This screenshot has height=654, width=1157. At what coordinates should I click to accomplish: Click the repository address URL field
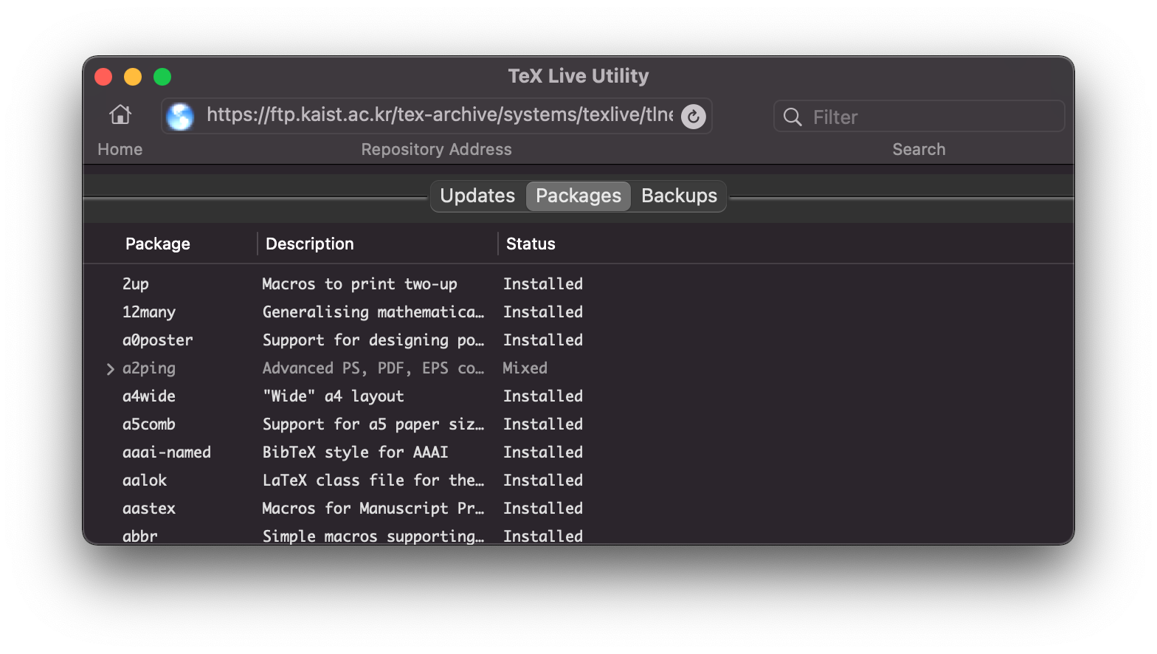click(436, 116)
